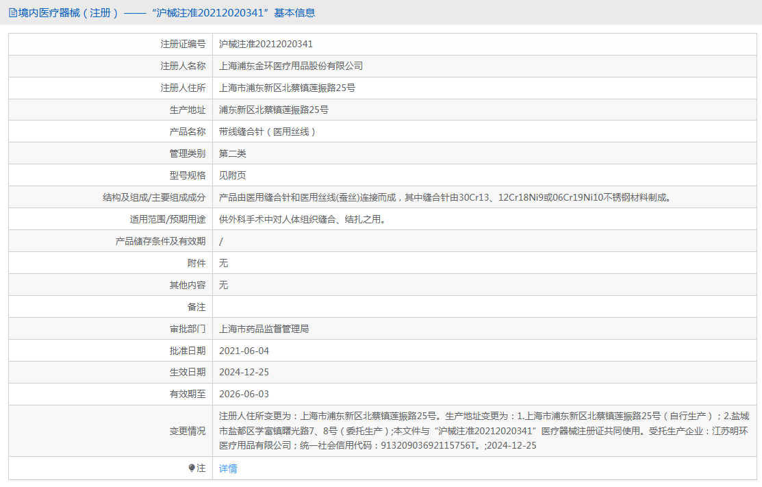Click the 批准日期 label

coord(188,351)
